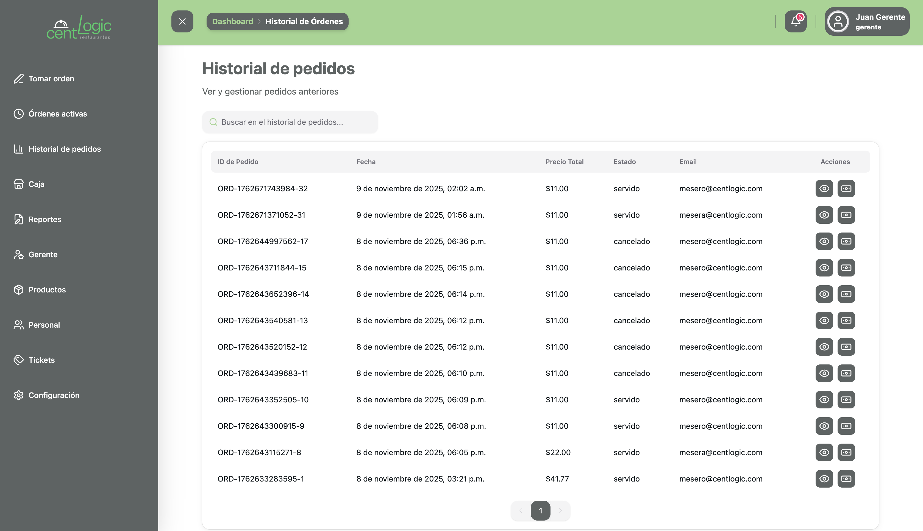The height and width of the screenshot is (531, 923).
Task: Open Caja from the sidebar
Action: [36, 184]
